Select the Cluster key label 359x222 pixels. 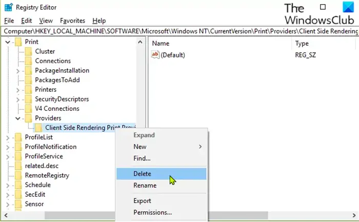click(45, 51)
